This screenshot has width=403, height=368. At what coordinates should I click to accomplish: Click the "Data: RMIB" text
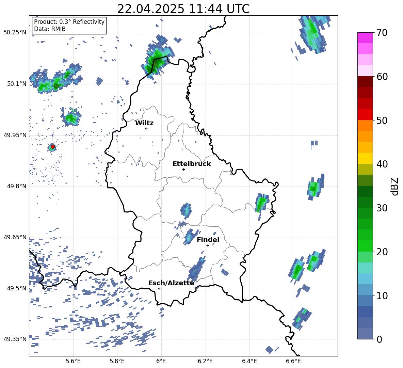tap(50, 29)
